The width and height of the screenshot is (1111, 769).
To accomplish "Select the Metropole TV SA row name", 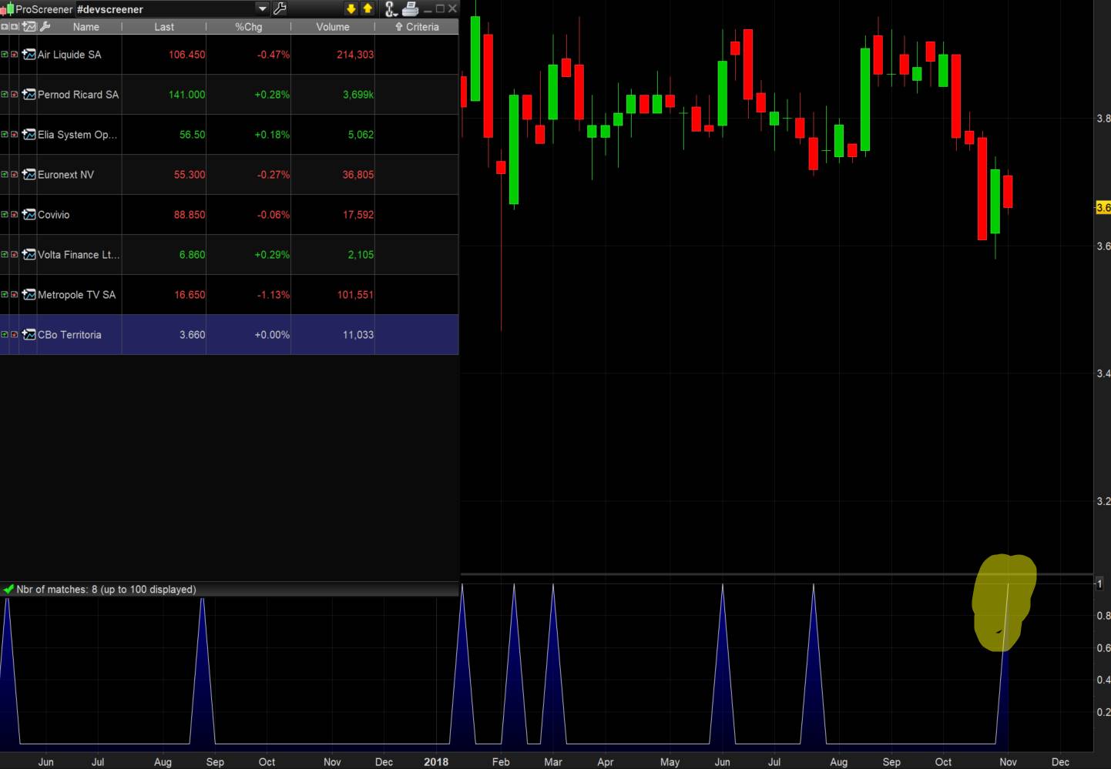I will pos(77,295).
